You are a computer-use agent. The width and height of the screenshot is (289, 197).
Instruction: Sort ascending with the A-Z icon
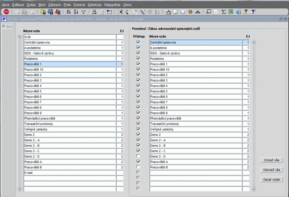(x=69, y=12)
